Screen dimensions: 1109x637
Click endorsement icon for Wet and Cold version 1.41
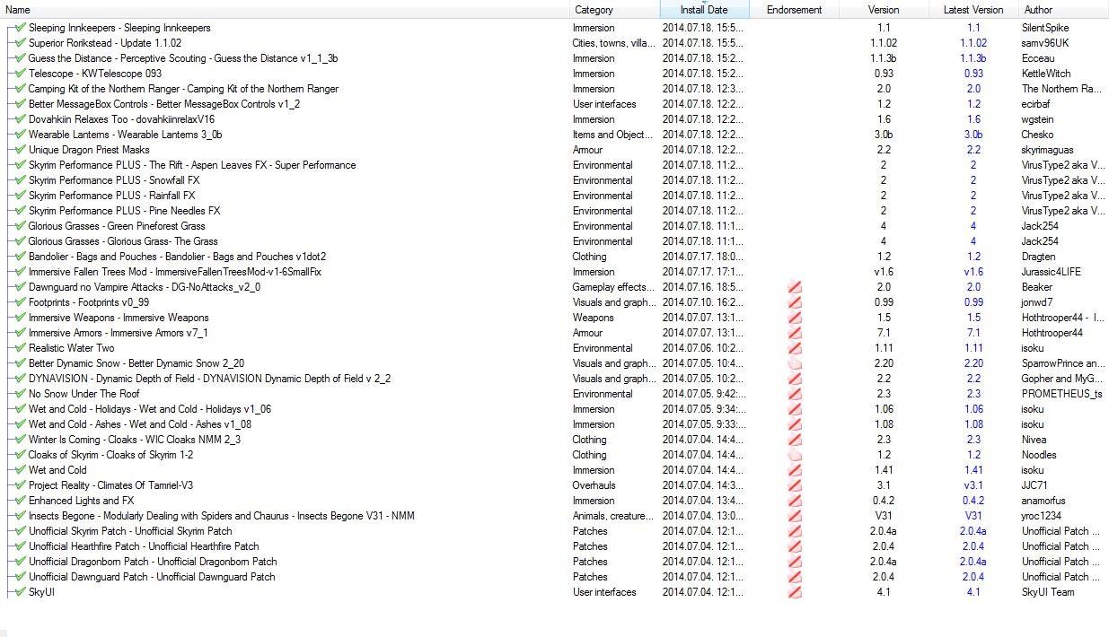coord(794,470)
